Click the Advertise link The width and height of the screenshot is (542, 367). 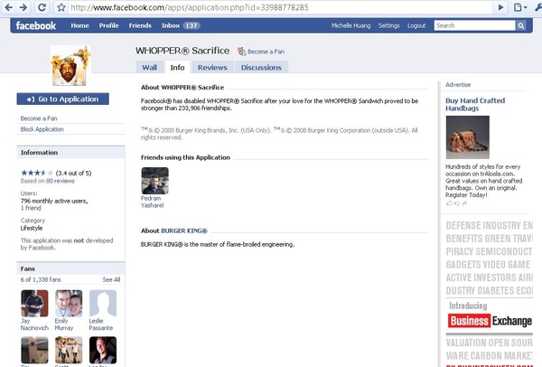click(458, 84)
